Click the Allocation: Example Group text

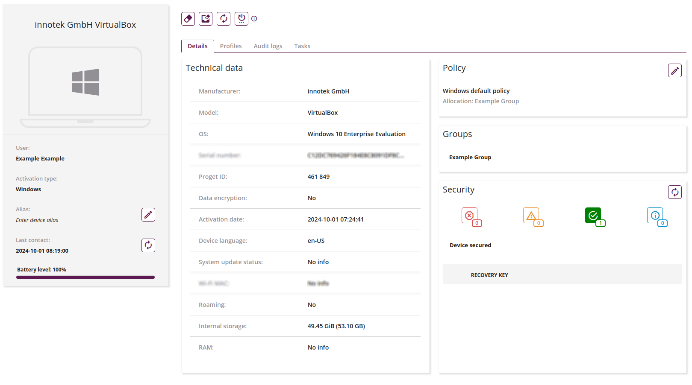481,101
